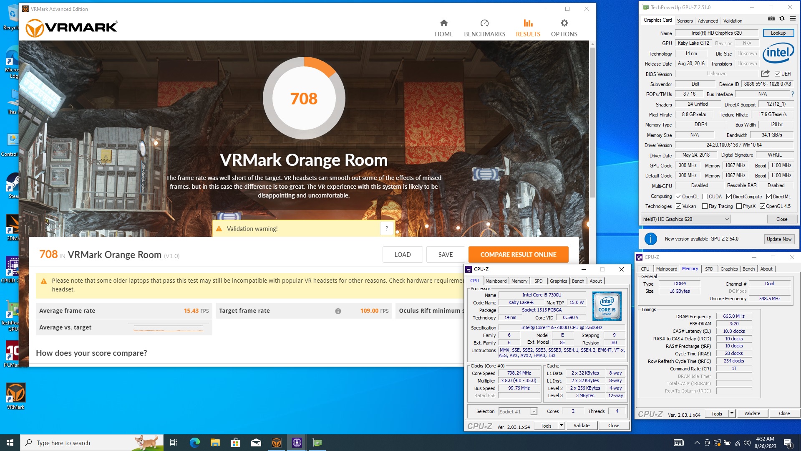This screenshot has width=801, height=451.
Task: Open VRMark RESULTS chart icon
Action: [x=528, y=23]
